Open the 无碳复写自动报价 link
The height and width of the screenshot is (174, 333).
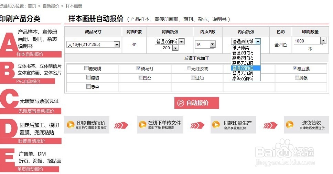click(36, 111)
